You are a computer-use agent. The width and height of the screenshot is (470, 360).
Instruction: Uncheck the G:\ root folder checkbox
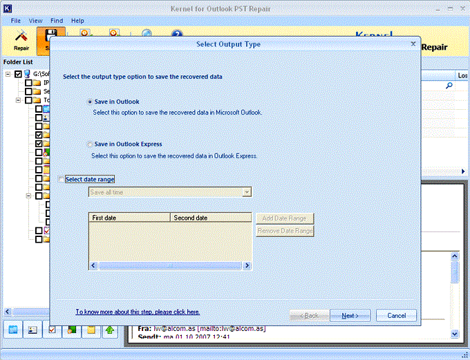coord(18,74)
